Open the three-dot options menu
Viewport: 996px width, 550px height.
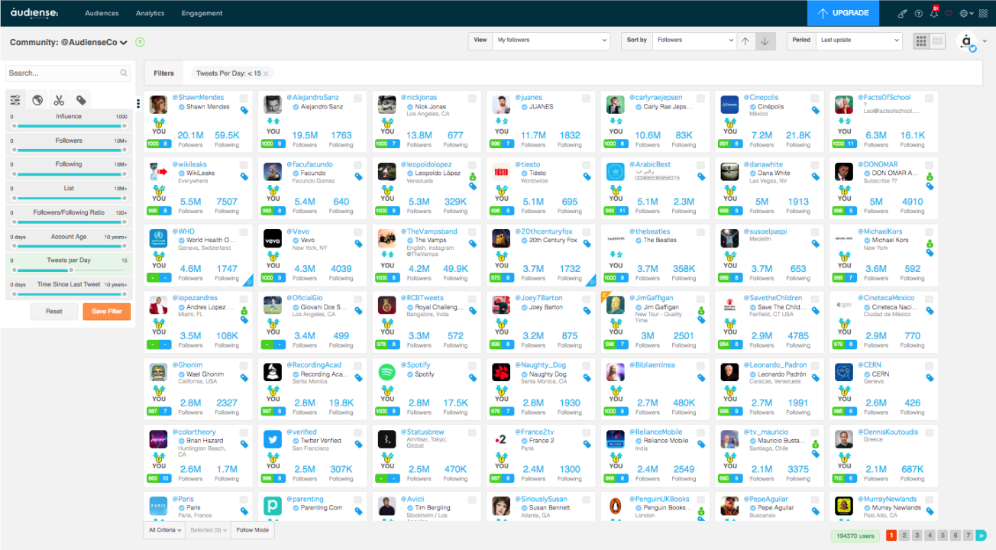(x=138, y=104)
